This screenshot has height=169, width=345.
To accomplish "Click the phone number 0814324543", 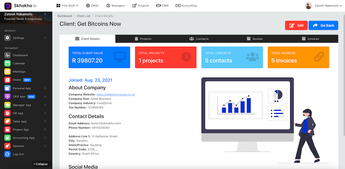I will pos(100,128).
